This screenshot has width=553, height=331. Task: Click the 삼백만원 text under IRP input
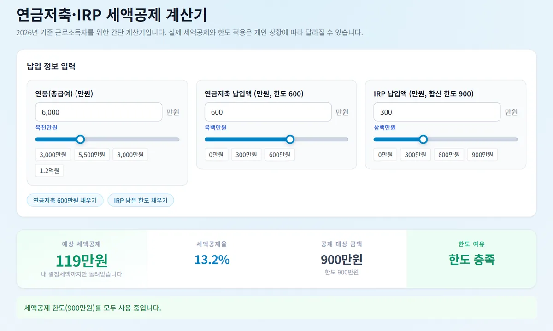[385, 128]
